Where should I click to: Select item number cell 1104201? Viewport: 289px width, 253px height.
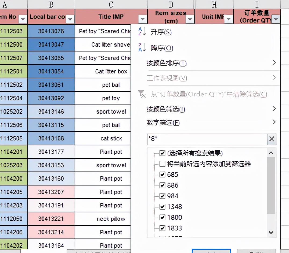point(13,152)
